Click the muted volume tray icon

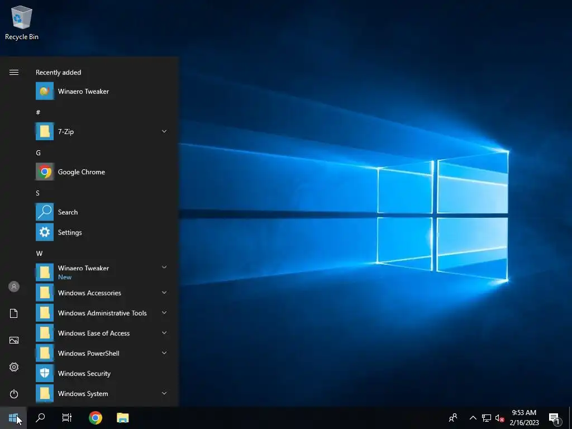click(x=499, y=418)
